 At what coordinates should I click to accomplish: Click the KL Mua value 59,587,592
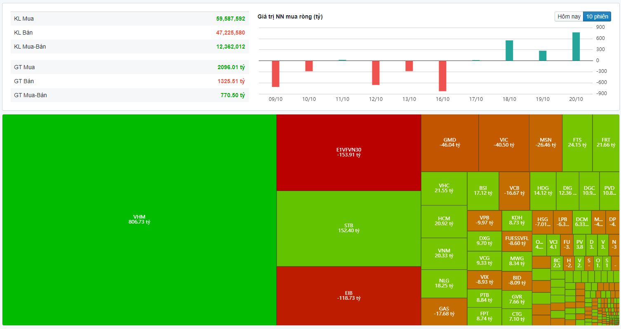point(231,19)
